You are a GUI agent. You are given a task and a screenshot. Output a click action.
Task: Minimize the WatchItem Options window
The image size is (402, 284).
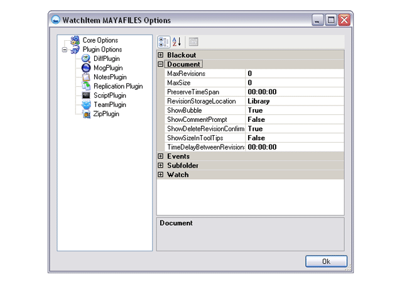pos(317,20)
